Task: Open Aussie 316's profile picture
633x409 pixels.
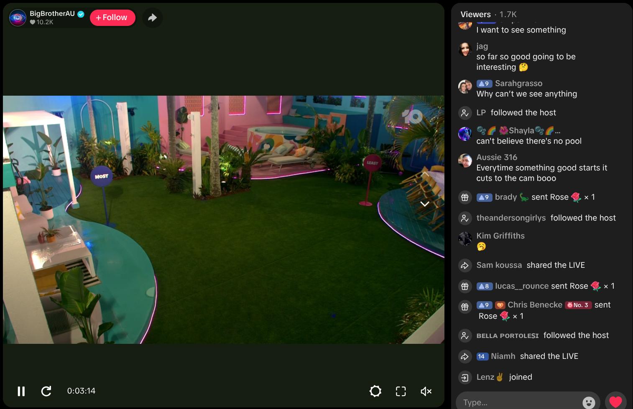Action: [x=465, y=160]
